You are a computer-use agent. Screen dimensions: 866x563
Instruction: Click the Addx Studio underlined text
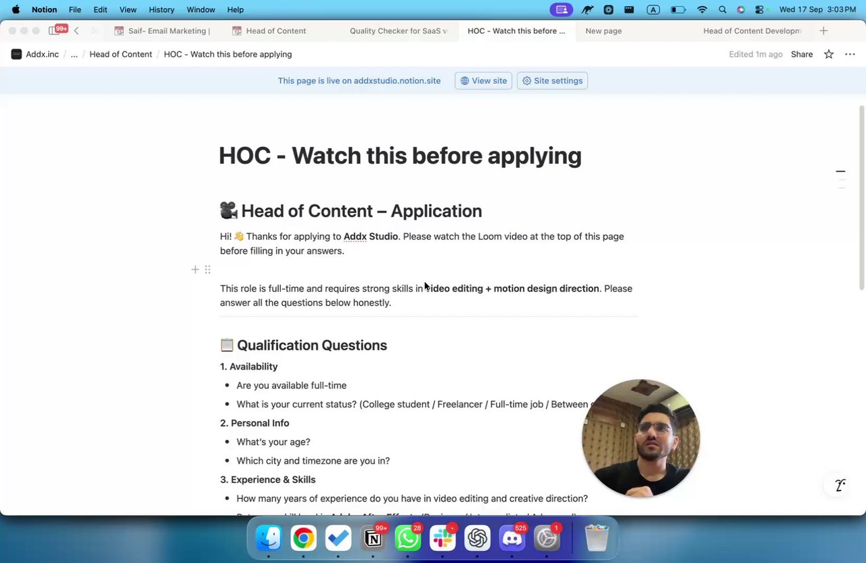click(371, 236)
